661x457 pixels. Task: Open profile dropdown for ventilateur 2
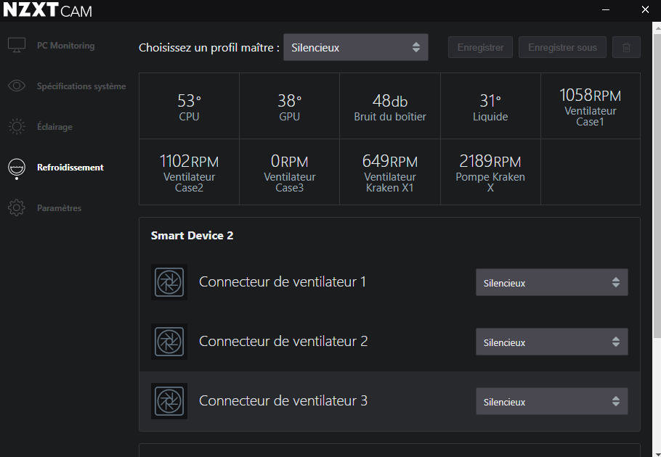[x=552, y=342]
